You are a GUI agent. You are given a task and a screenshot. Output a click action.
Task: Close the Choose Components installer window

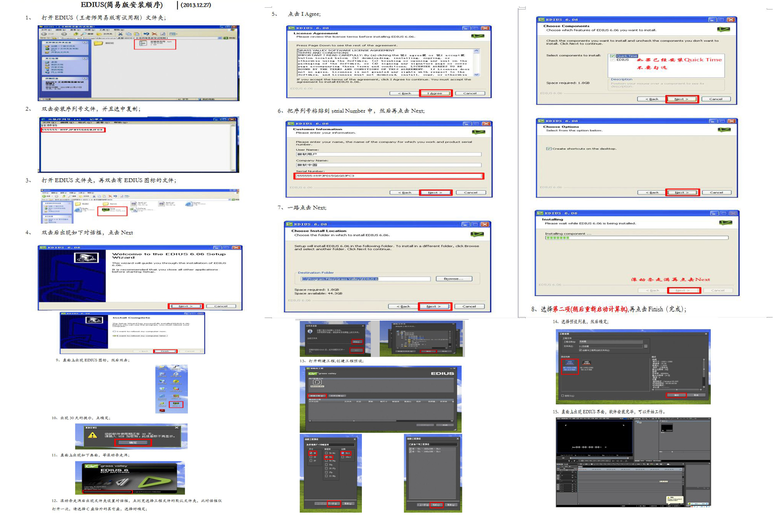731,20
